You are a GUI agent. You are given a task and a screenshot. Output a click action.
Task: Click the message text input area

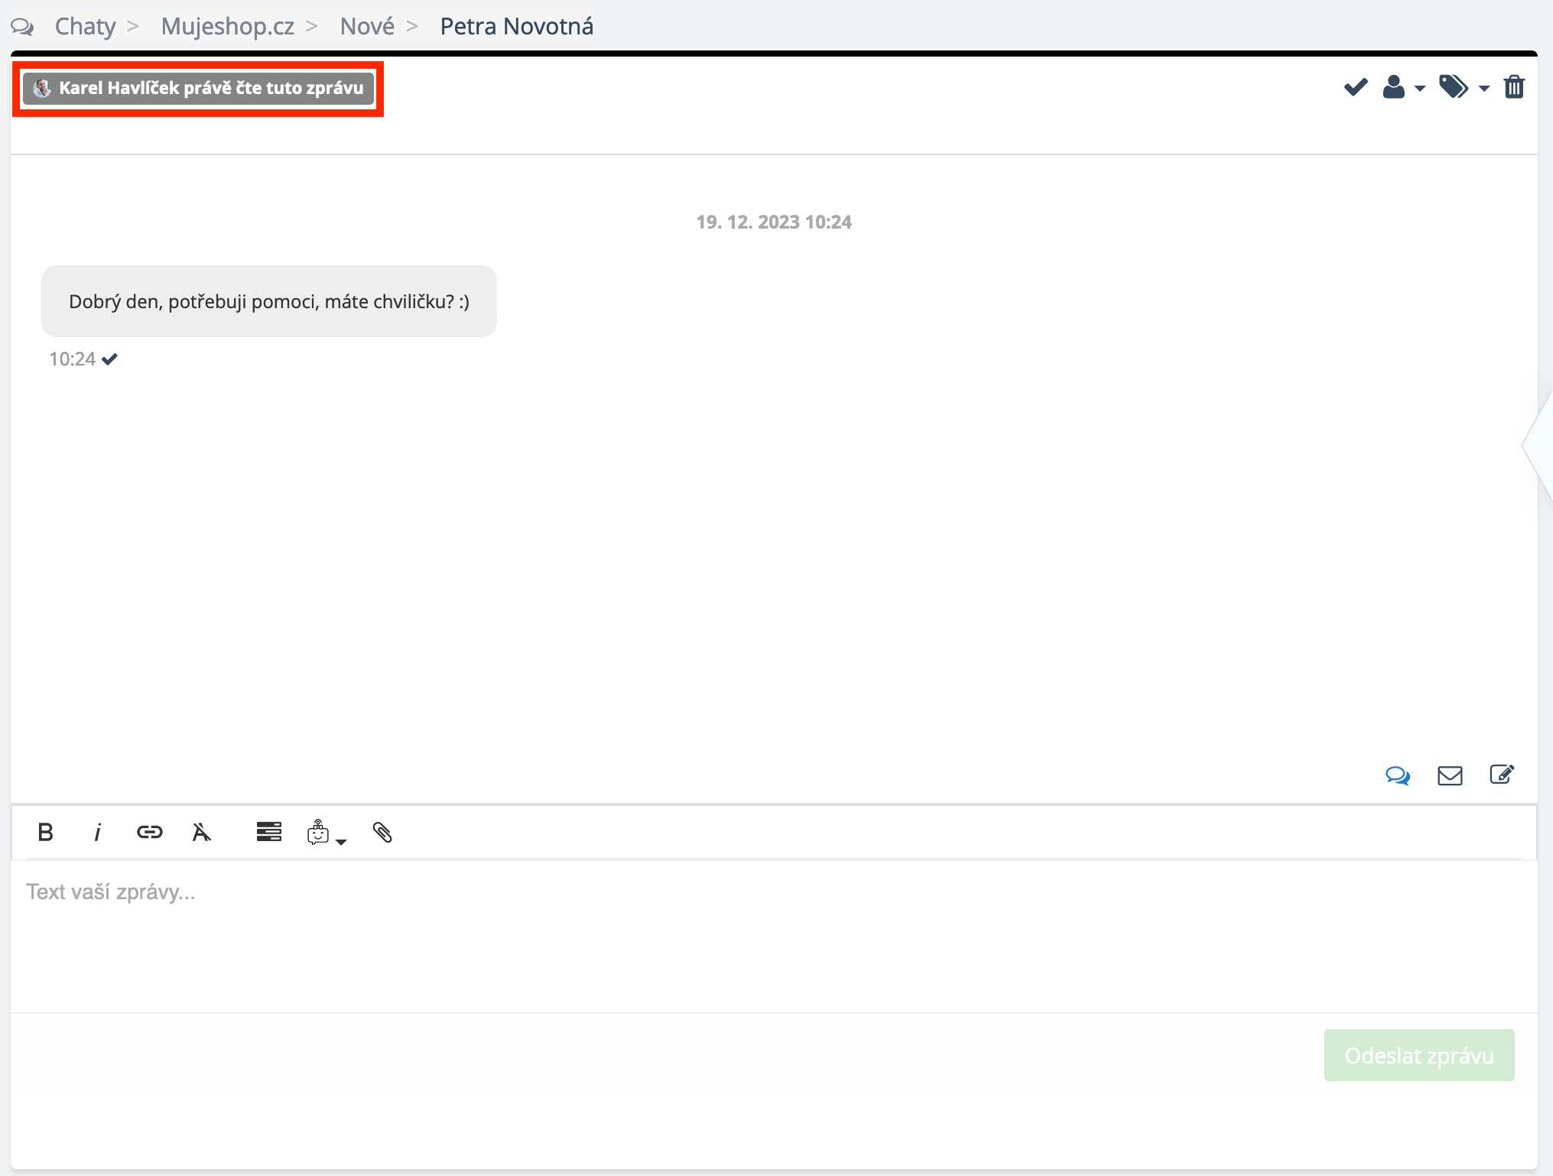[x=772, y=933]
